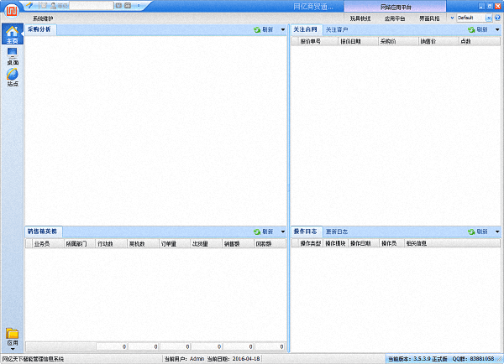Expand the 采购分析 panel options arrow
Screen dimensions: 504x364
coord(282,29)
